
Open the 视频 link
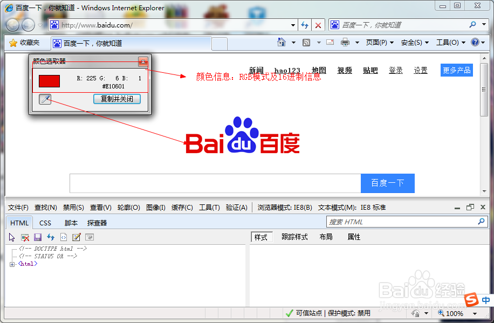[x=345, y=70]
